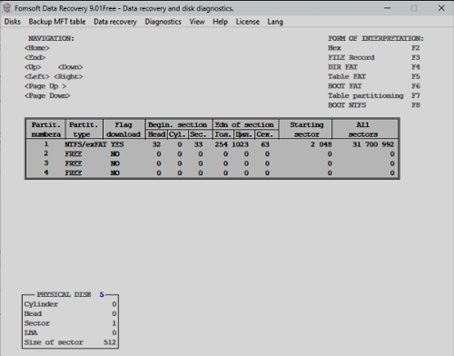The image size is (454, 356).
Task: Click the <Page Down> navigation label
Action: [x=47, y=95]
